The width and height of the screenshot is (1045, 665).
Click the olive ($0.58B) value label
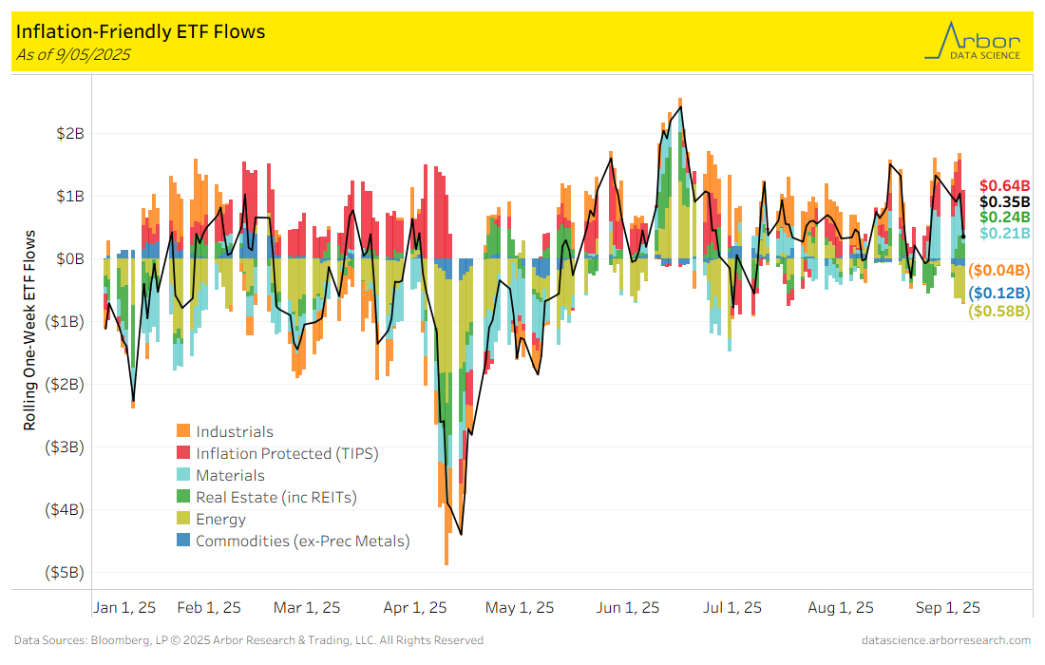pos(999,311)
